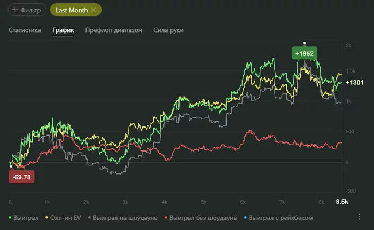374x230 pixels.
Task: Click the green dot beside Выиграл
Action: tap(11, 218)
